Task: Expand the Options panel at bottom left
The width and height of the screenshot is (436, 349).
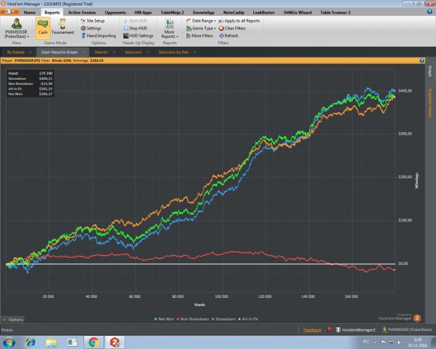Action: pos(13,319)
